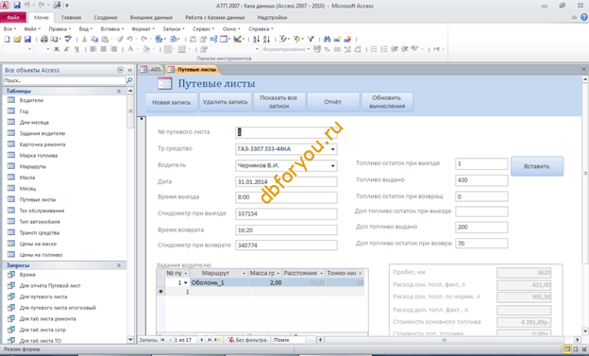Click the Показать все записи button
589x356 pixels.
pos(278,102)
